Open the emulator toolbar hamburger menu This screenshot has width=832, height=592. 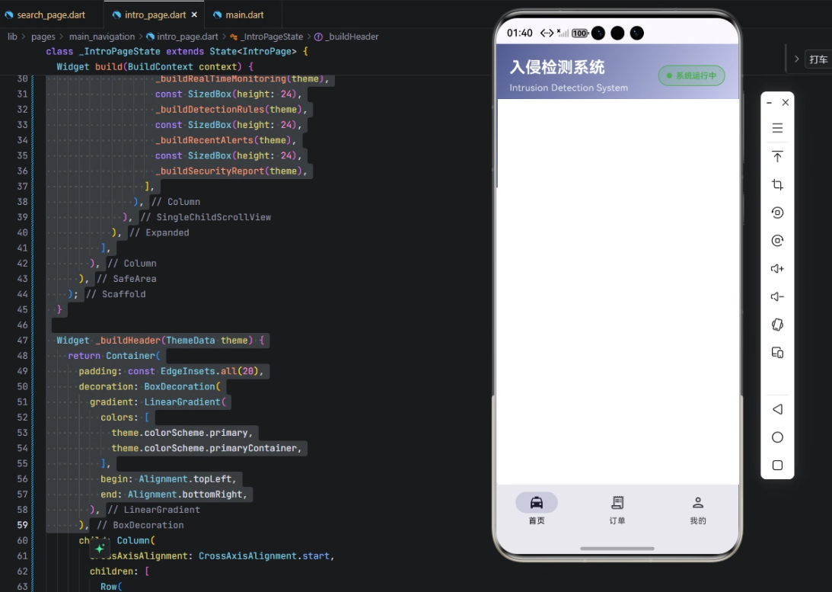(x=777, y=128)
